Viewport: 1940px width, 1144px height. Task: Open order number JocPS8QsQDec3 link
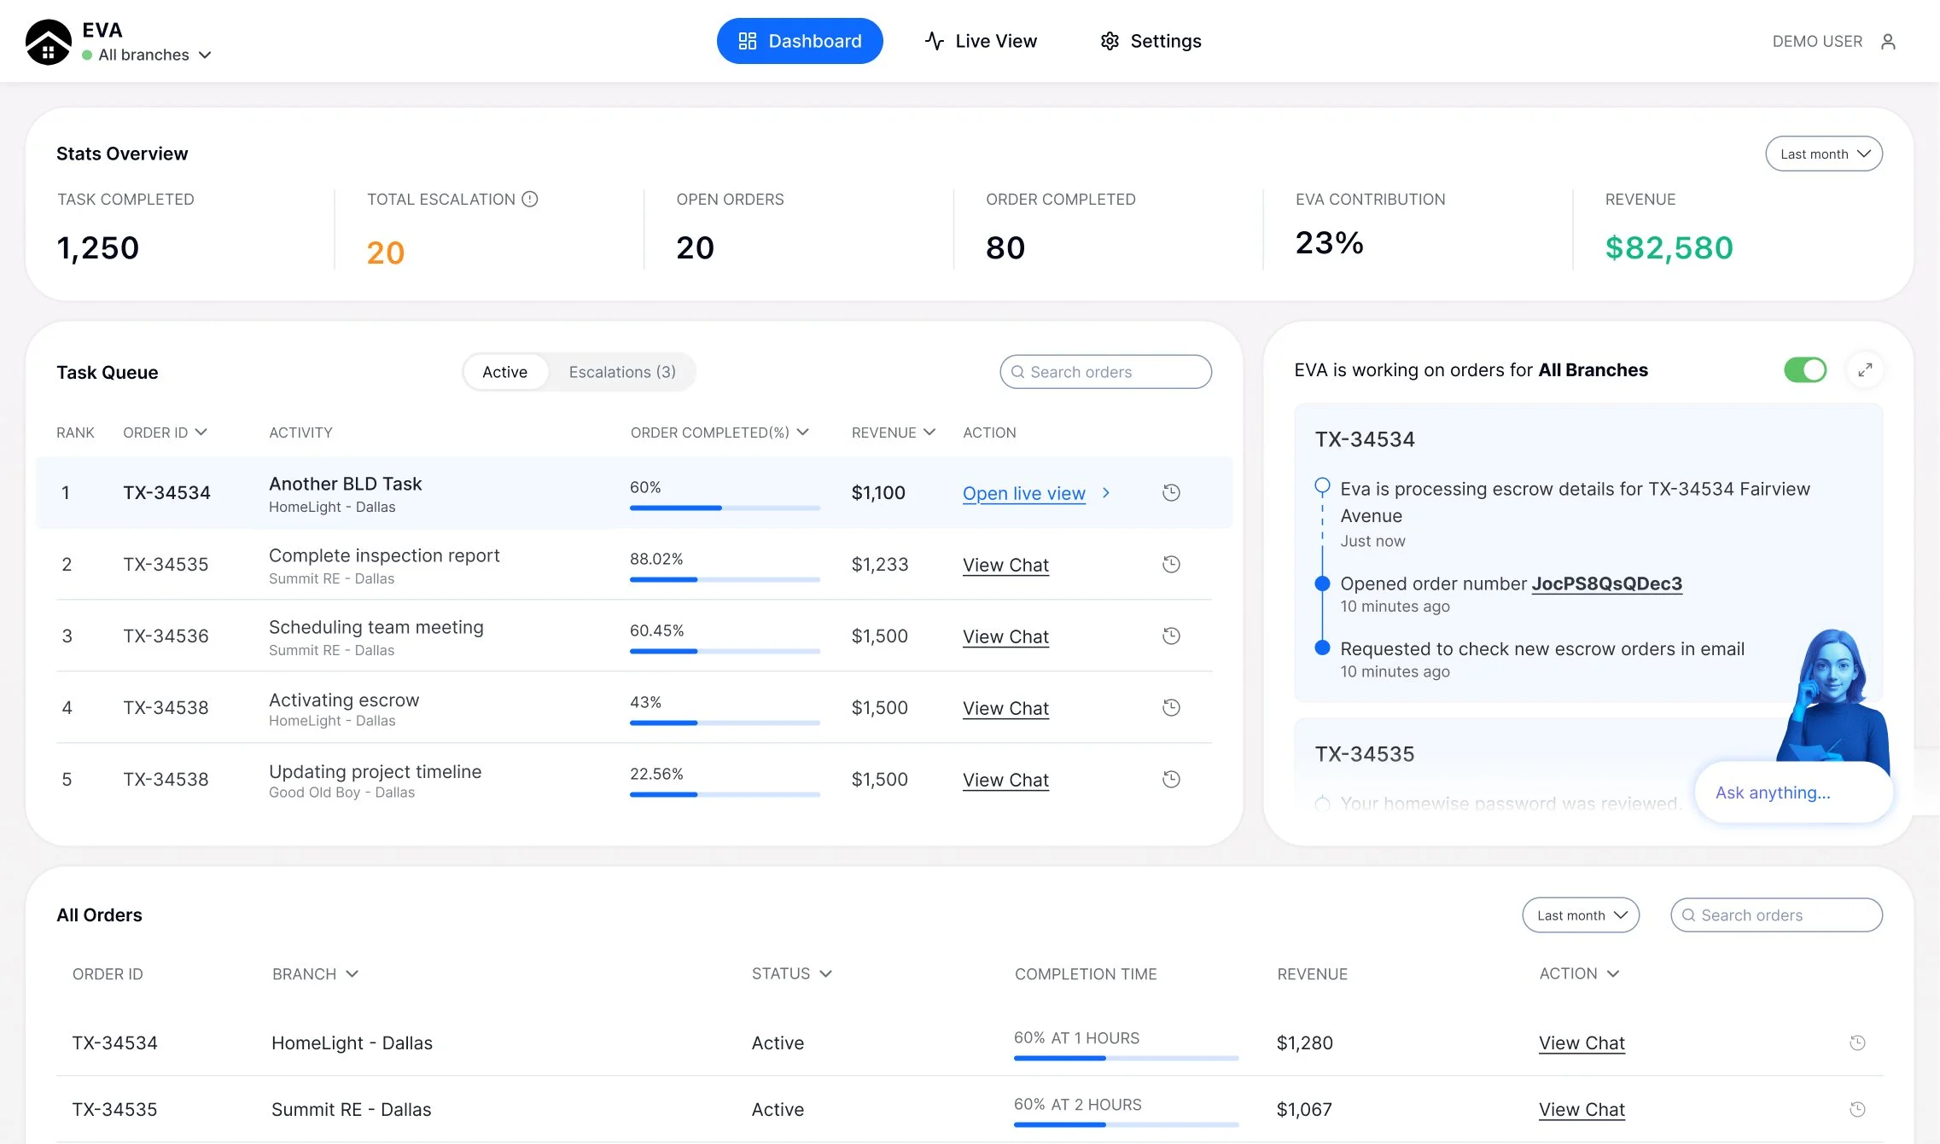(1606, 584)
